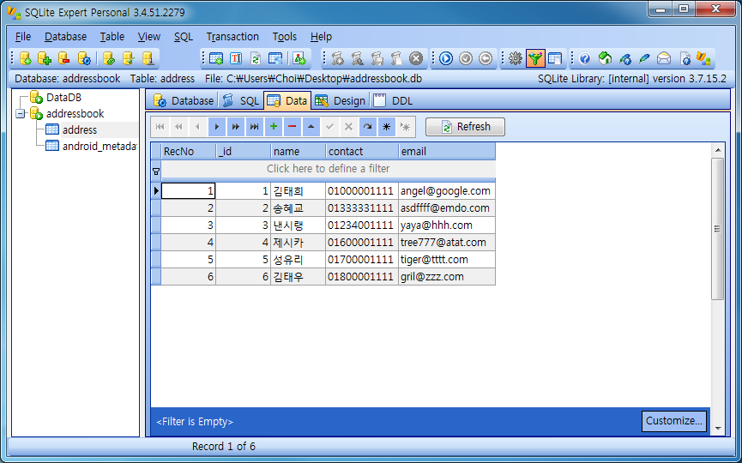Click the Rename Table icon with red T
The width and height of the screenshot is (742, 463).
[236, 58]
